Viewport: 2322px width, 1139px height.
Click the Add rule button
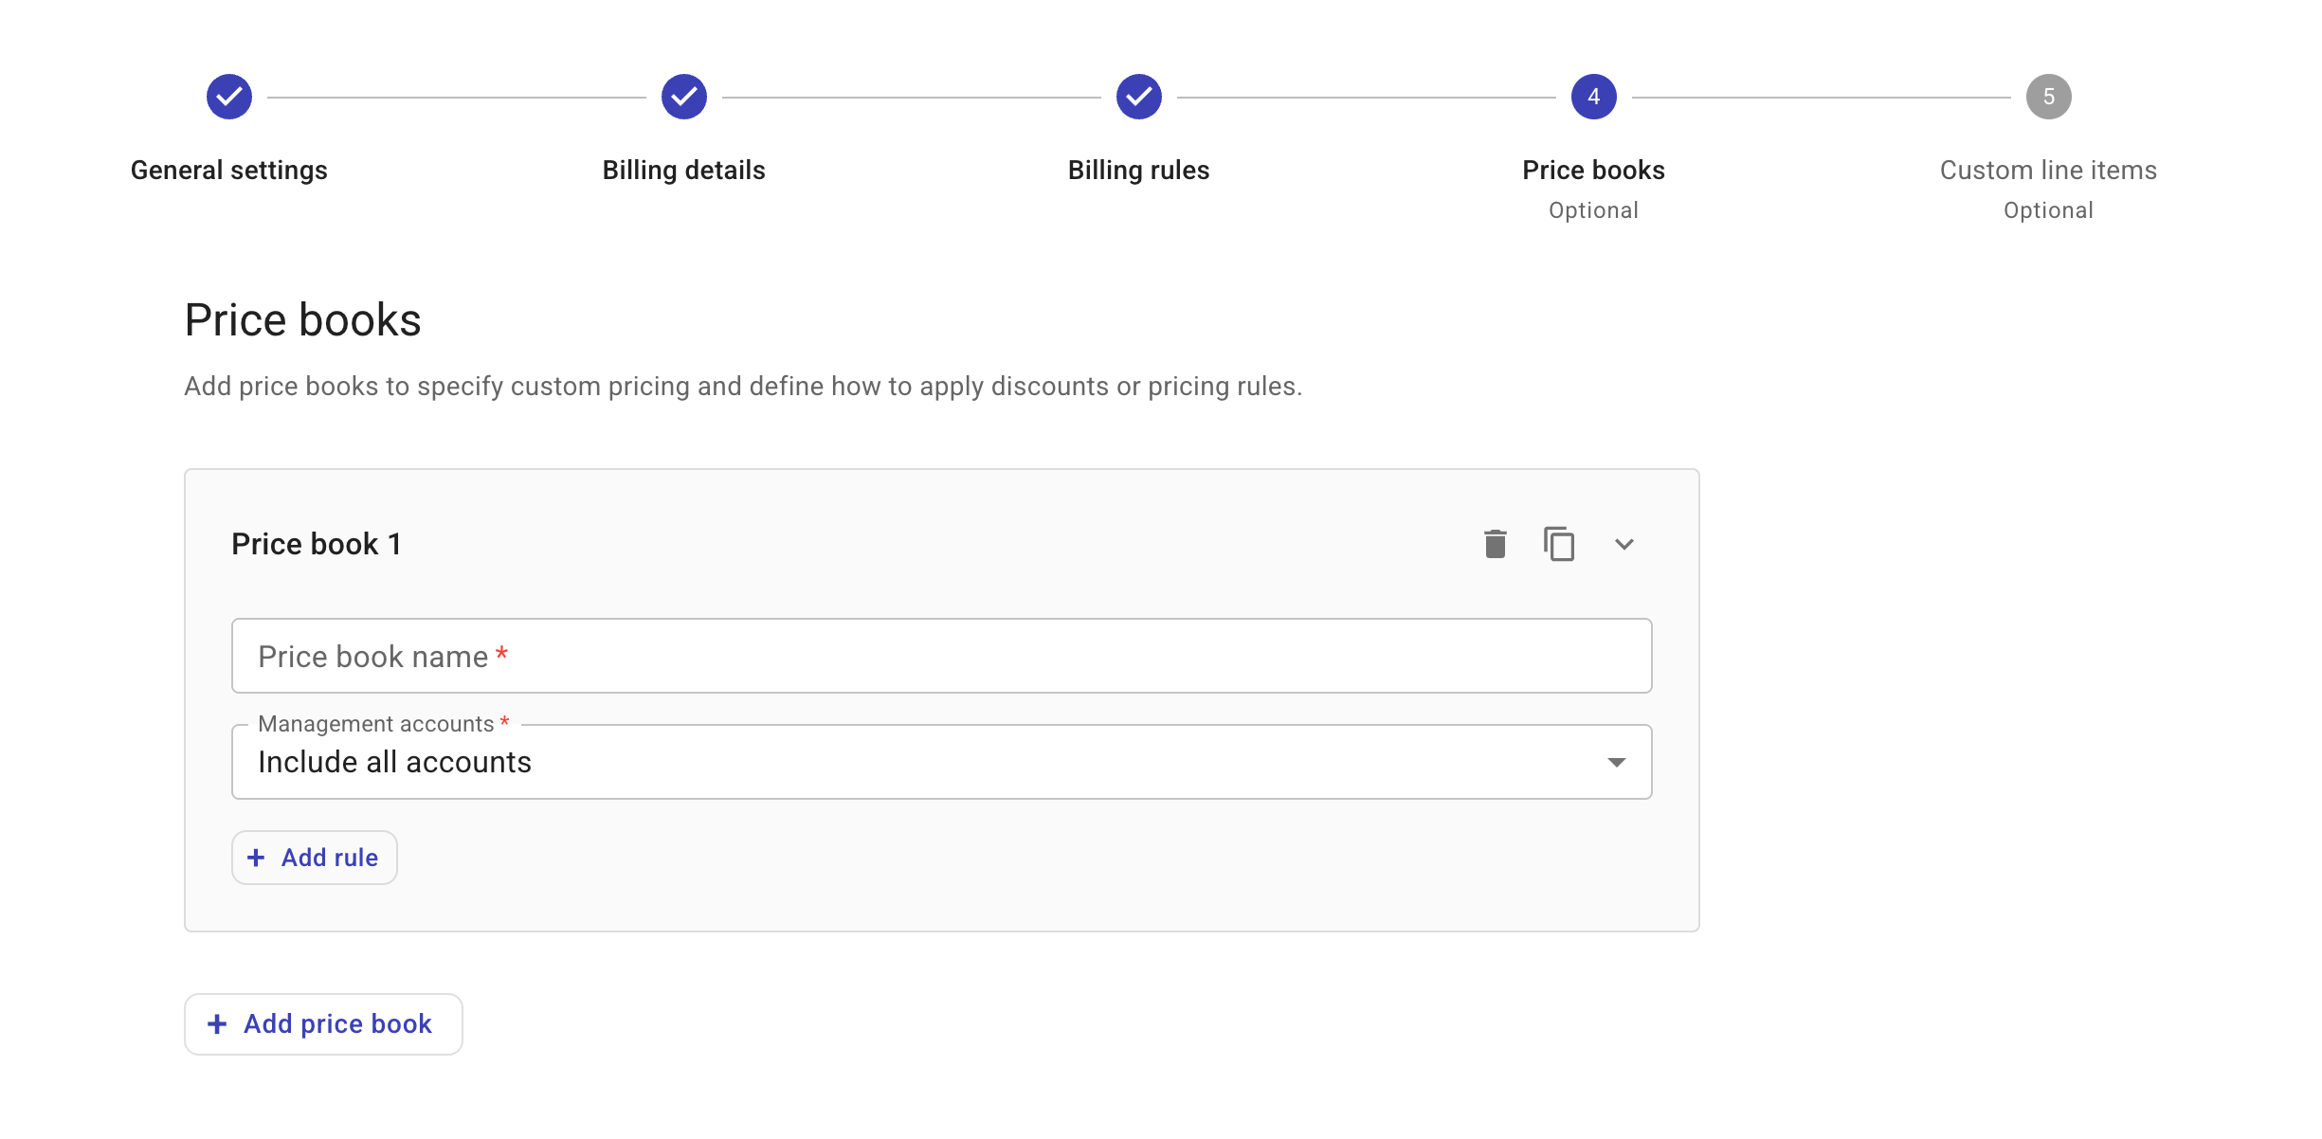pos(314,857)
